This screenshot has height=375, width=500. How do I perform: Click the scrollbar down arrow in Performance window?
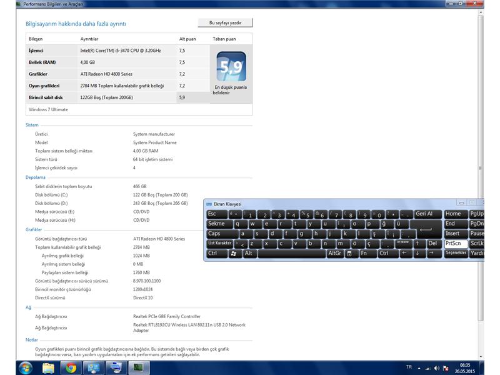(481, 356)
